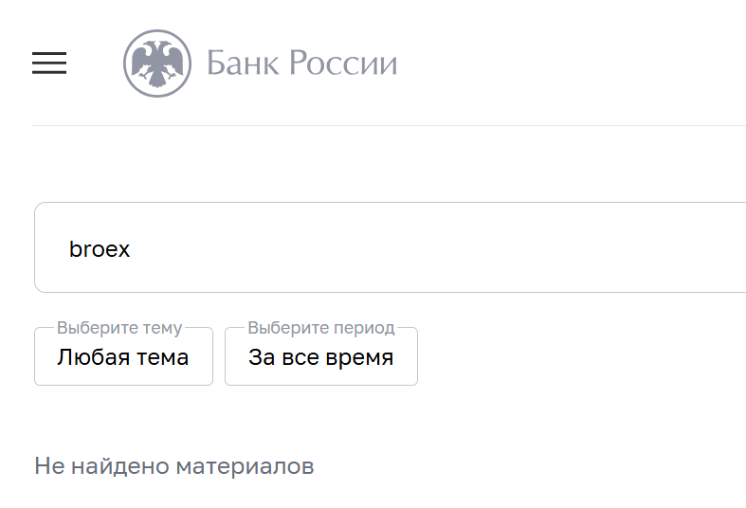Viewport: 746px width, 508px height.
Task: Open the hamburger navigation menu
Action: [49, 63]
